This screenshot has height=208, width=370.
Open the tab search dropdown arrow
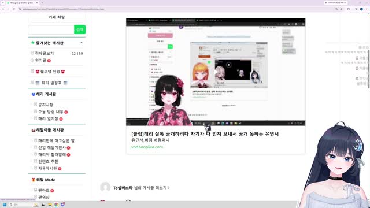click(x=3, y=3)
